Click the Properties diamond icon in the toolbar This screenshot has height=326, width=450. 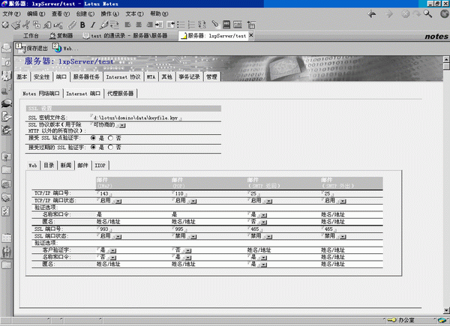pyautogui.click(x=5, y=25)
